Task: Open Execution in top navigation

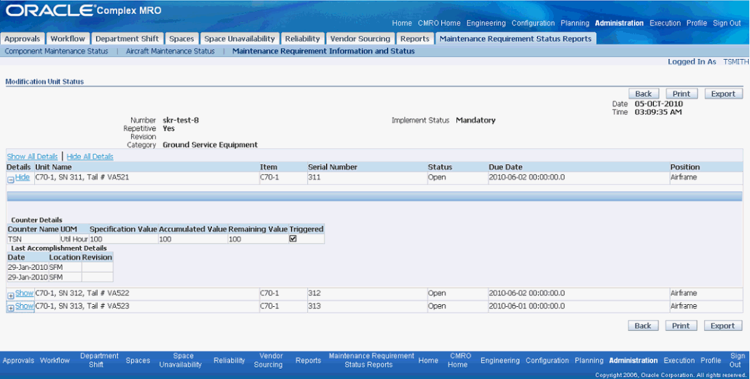Action: (x=665, y=23)
